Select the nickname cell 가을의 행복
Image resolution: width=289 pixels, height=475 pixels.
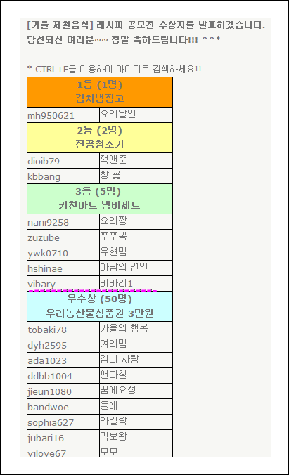(136, 330)
